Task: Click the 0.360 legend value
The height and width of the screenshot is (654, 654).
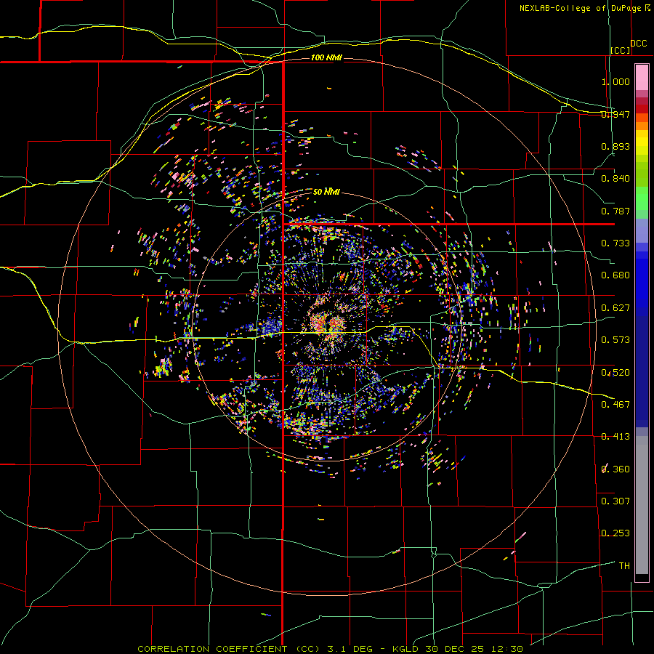Action: (615, 469)
